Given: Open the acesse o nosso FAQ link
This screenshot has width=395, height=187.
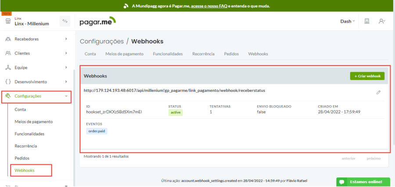Looking at the screenshot, I should coord(209,6).
